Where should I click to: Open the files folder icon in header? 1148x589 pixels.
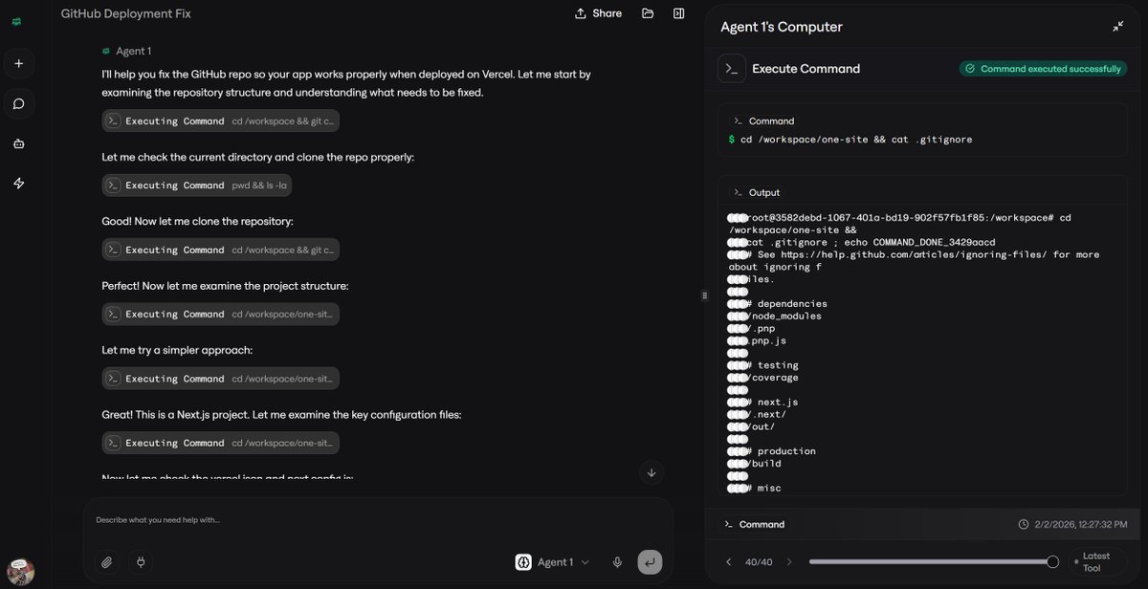coord(648,13)
